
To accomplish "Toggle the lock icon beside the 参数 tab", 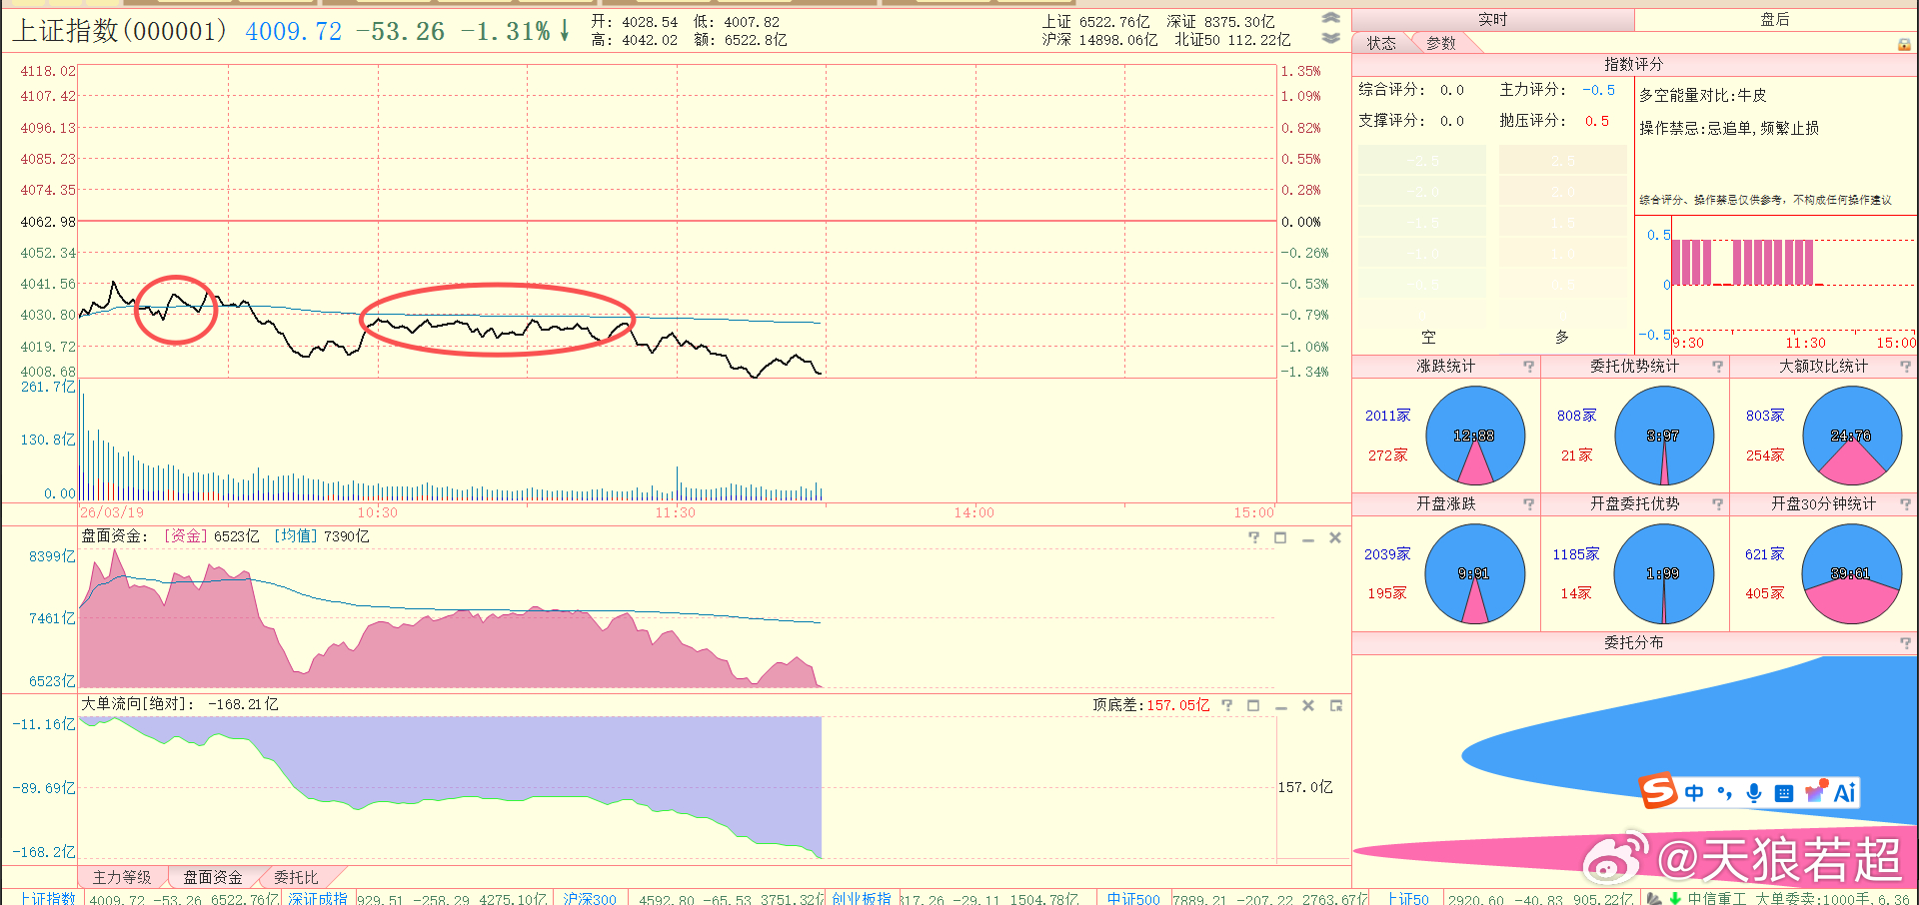I will 1904,44.
